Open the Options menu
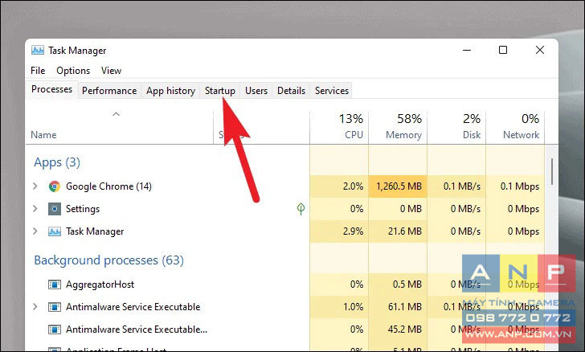This screenshot has width=585, height=352. (x=73, y=71)
